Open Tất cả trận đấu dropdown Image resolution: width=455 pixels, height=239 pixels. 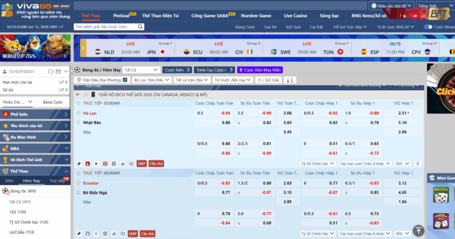click(x=192, y=80)
